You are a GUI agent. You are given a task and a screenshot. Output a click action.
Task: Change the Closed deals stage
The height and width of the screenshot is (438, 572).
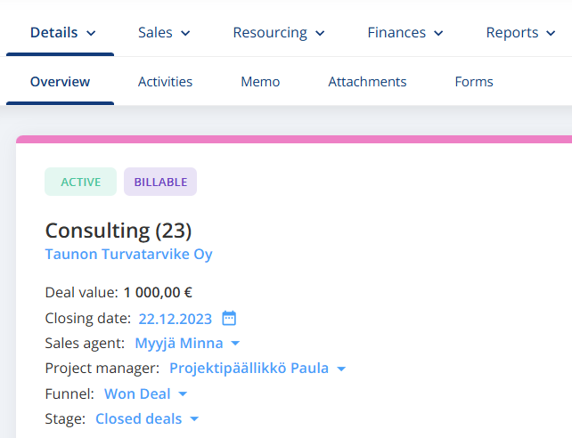point(147,419)
